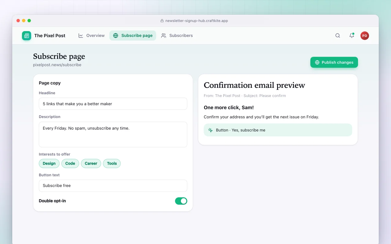Select the Subscribe page tab
The height and width of the screenshot is (244, 391).
(133, 36)
